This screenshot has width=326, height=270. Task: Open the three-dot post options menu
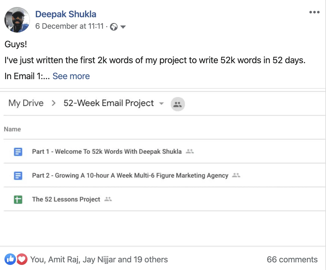point(314,12)
